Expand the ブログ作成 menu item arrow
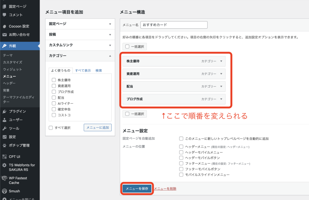309x200 pixels. pyautogui.click(x=221, y=99)
